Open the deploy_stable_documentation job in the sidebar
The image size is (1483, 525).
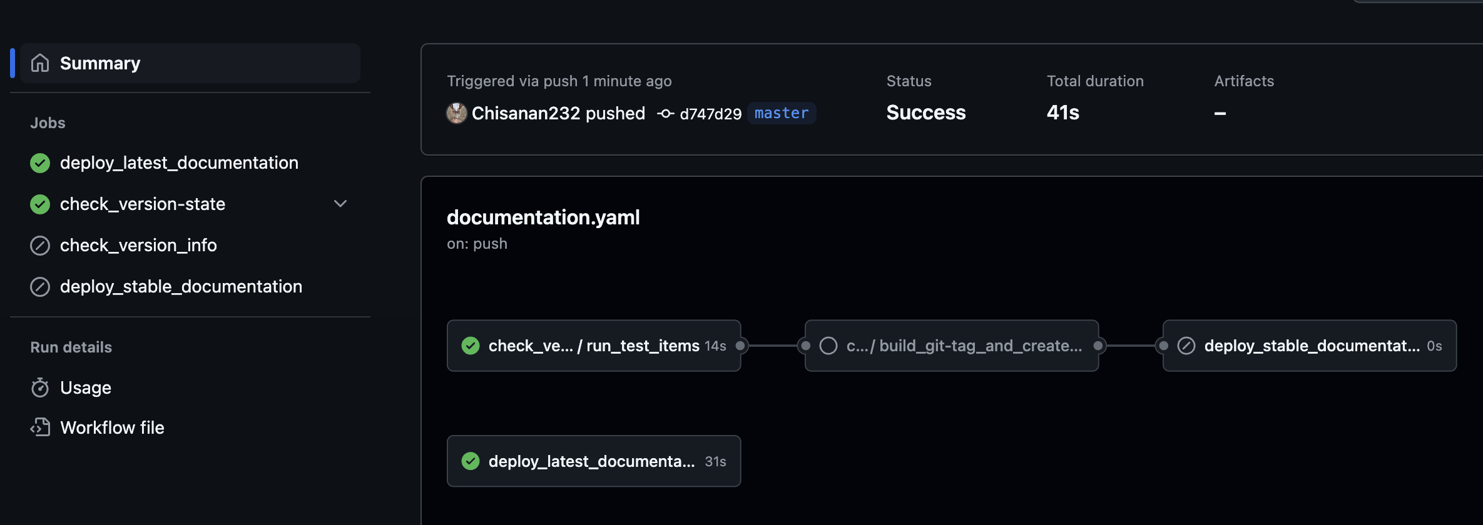click(181, 287)
